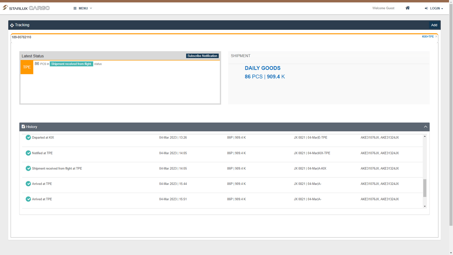Click the KIX>TPE route label

[428, 36]
